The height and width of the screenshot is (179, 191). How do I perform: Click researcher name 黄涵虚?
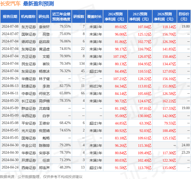click(x=44, y=49)
